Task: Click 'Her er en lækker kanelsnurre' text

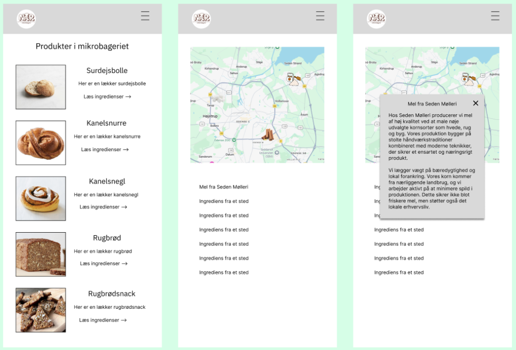Action: (x=107, y=136)
